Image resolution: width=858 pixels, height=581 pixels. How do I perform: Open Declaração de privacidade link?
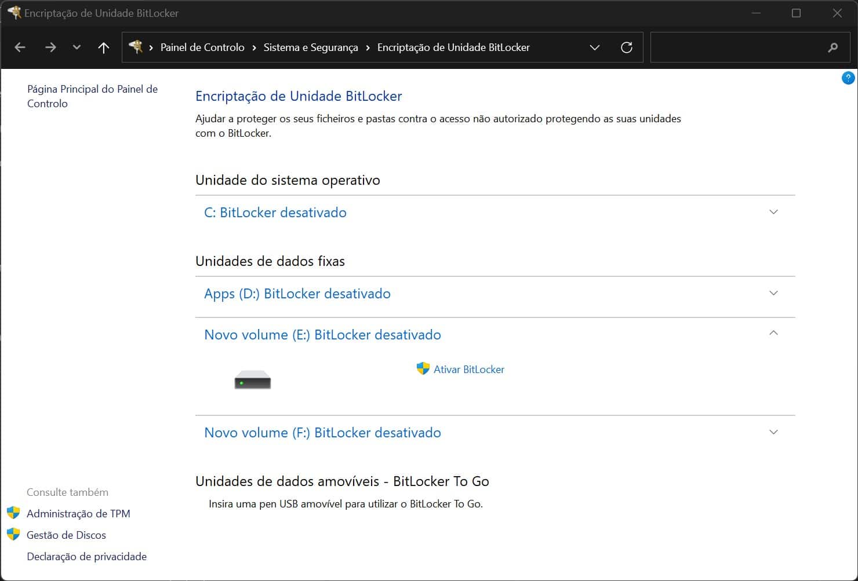pos(86,557)
